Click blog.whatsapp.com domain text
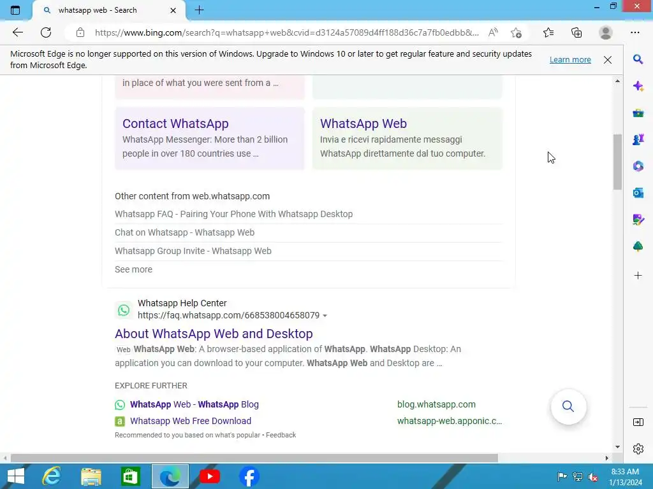 coord(436,404)
